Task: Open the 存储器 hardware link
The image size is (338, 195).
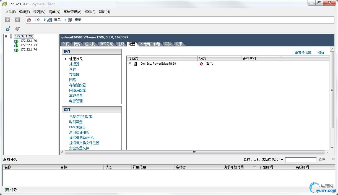Action: pyautogui.click(x=74, y=75)
